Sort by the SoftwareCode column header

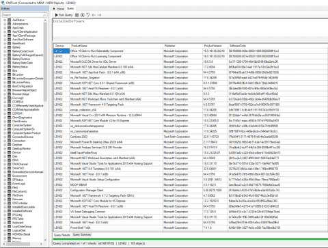(x=277, y=46)
